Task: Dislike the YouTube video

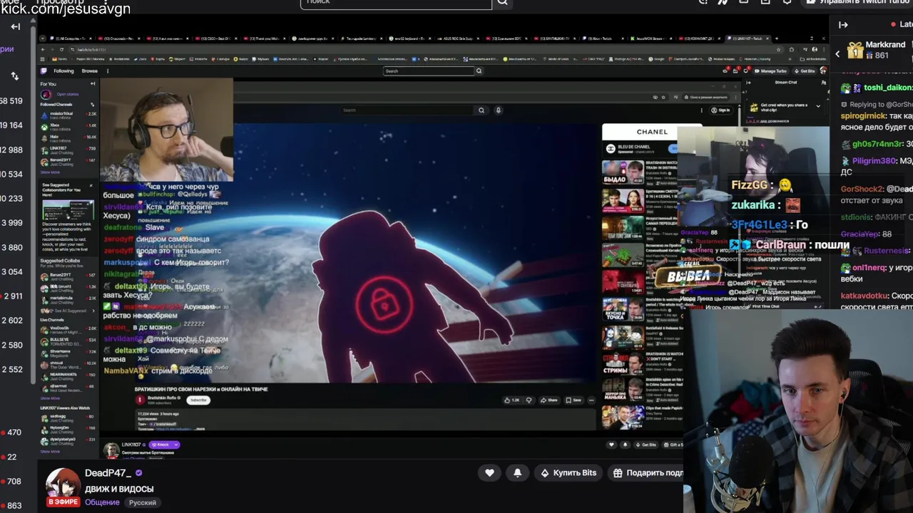Action: 529,400
